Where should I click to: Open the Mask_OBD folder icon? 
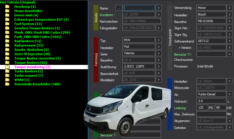[7, 32]
